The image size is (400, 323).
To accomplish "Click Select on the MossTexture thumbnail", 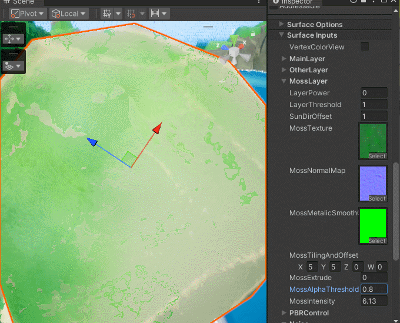I will tap(376, 156).
